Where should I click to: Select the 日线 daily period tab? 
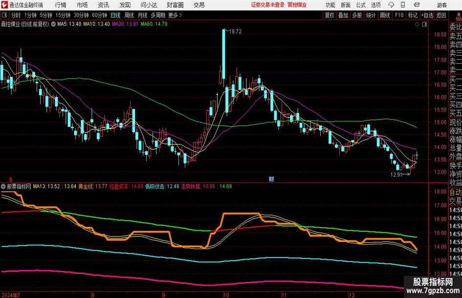tap(115, 15)
